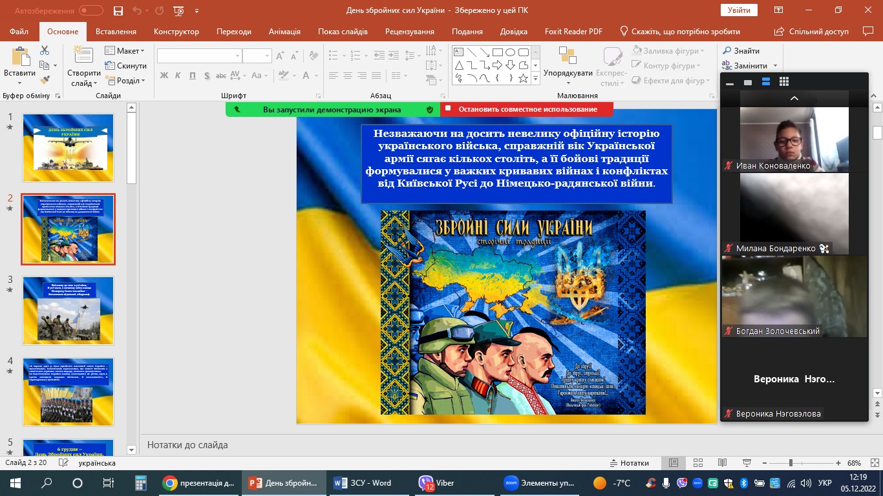The height and width of the screenshot is (496, 883).
Task: Select the oval shape in the shapes gallery
Action: [x=510, y=52]
